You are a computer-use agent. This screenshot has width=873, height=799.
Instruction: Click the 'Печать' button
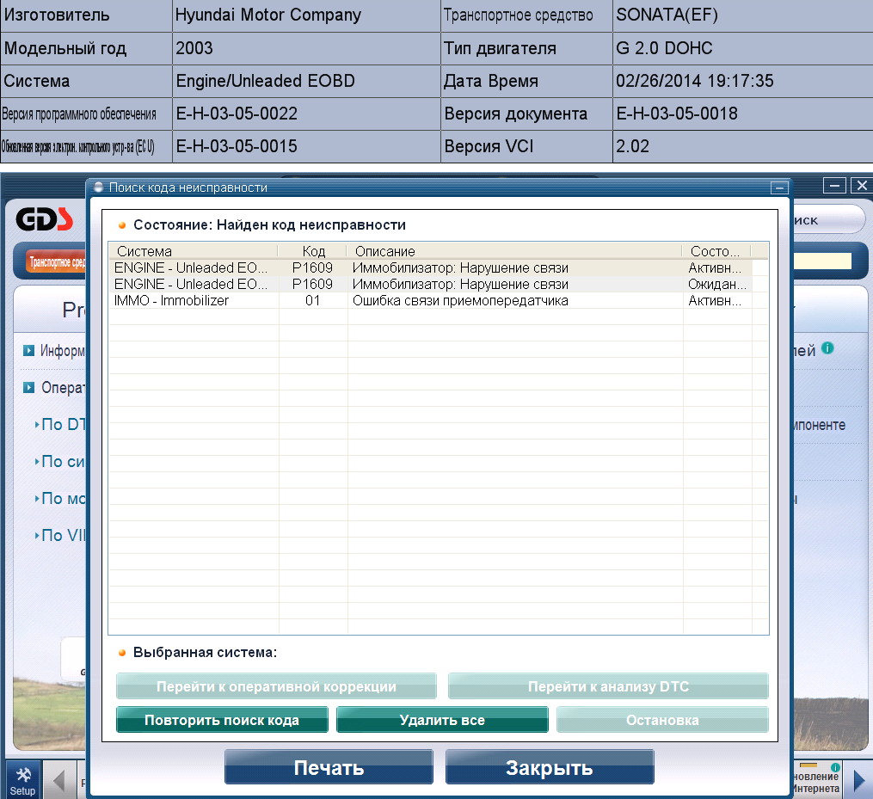tap(329, 767)
